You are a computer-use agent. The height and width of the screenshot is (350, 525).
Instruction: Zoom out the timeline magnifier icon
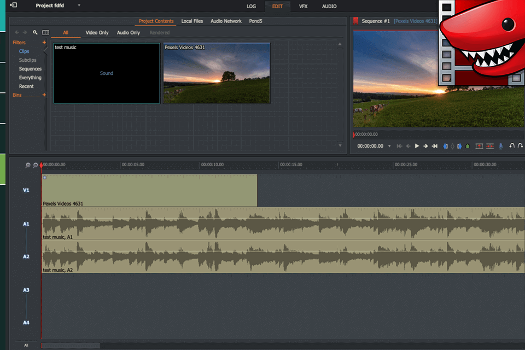36,165
